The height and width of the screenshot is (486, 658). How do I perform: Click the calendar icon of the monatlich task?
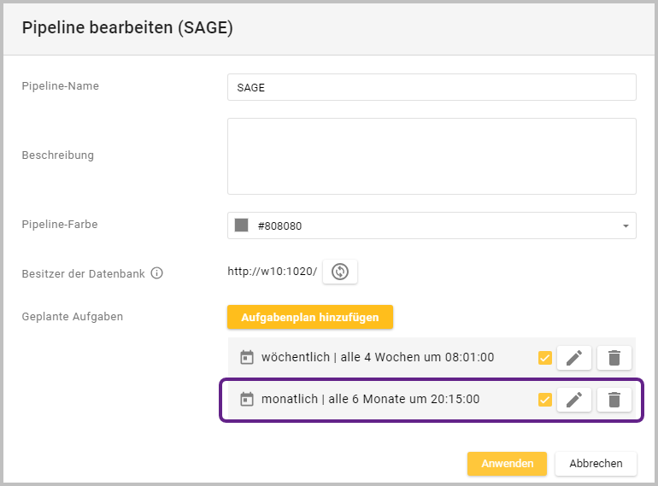[247, 399]
